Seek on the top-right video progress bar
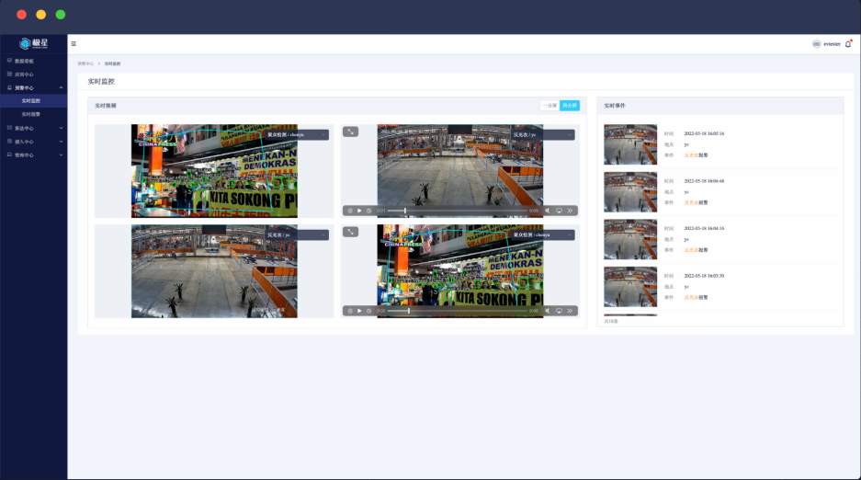Screen dimensions: 861x480 point(458,211)
